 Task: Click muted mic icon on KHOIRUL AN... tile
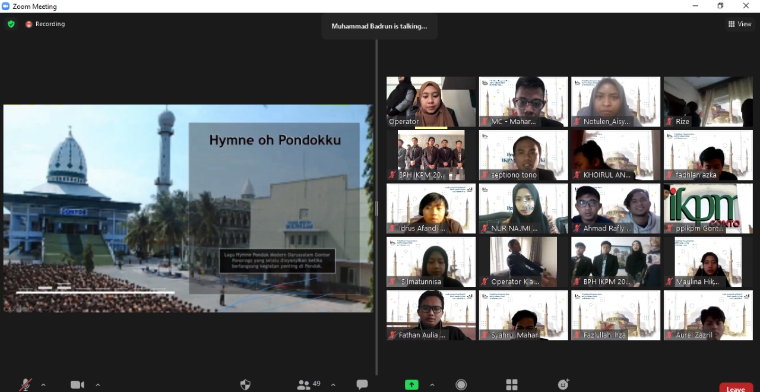tap(577, 175)
